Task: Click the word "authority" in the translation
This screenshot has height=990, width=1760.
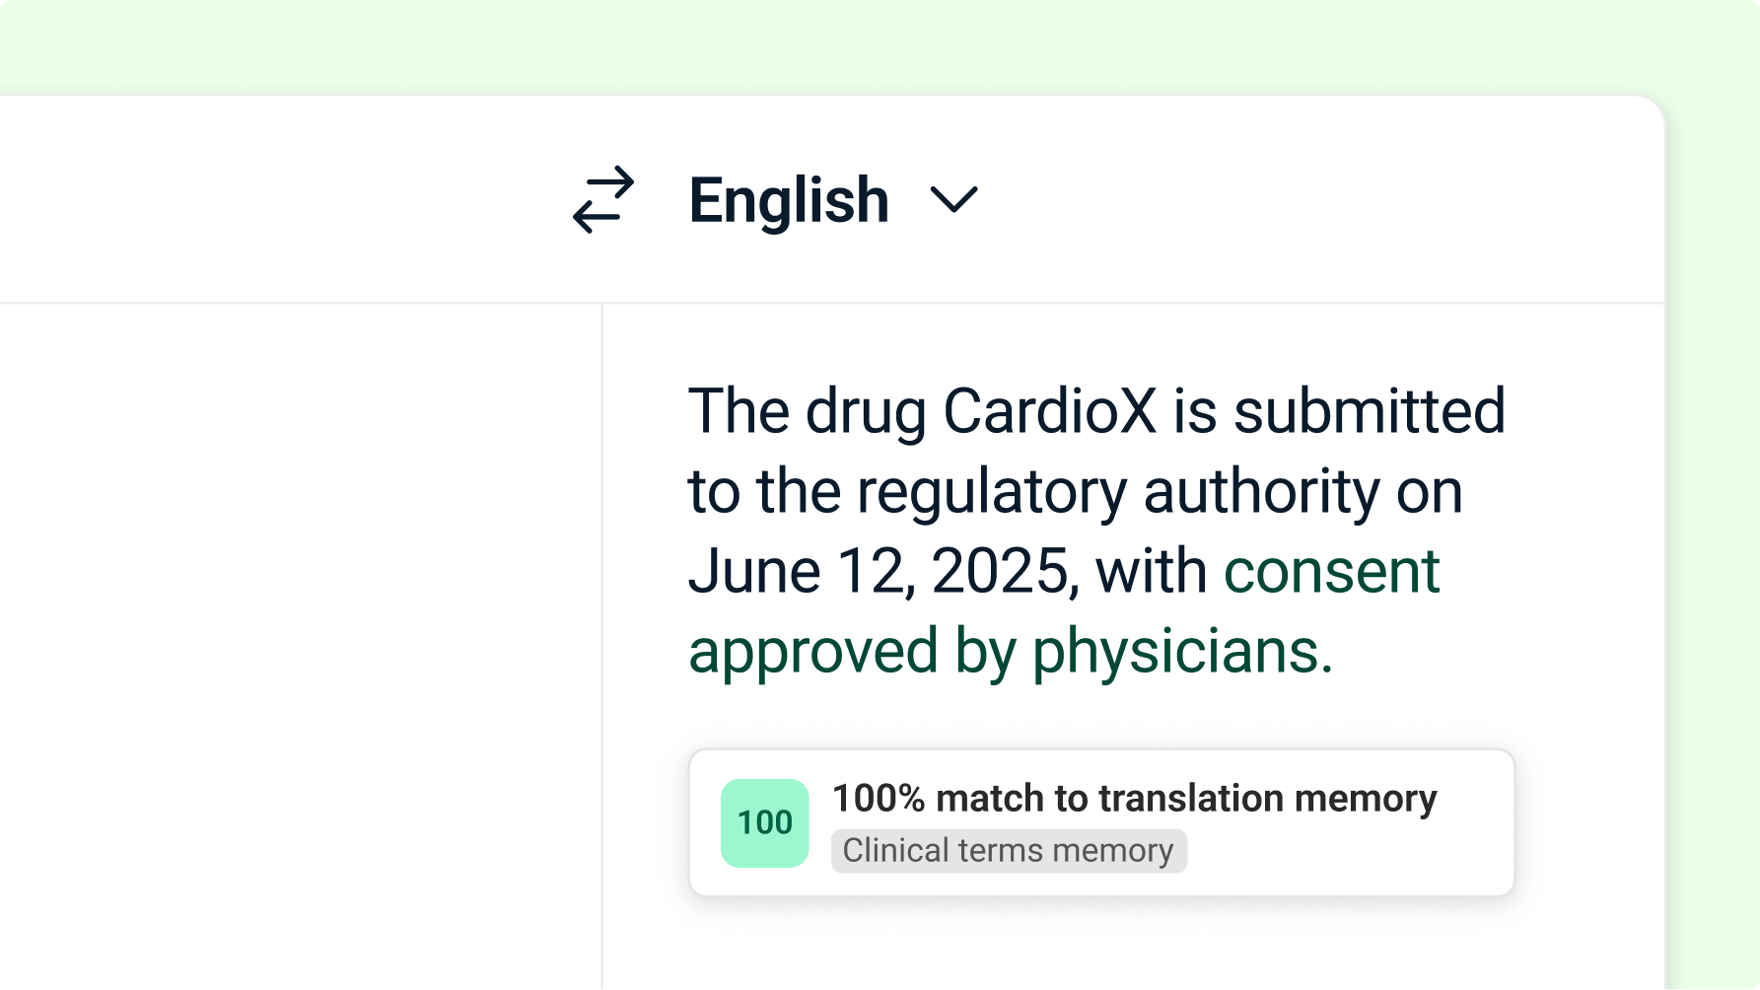Action: (x=1261, y=492)
